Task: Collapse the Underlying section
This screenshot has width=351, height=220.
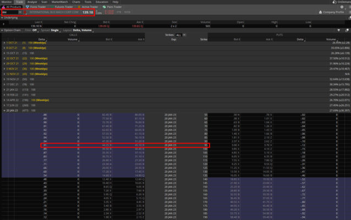Action: (x=2, y=17)
